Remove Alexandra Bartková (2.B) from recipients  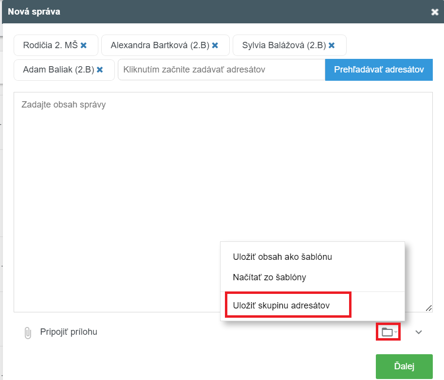215,45
